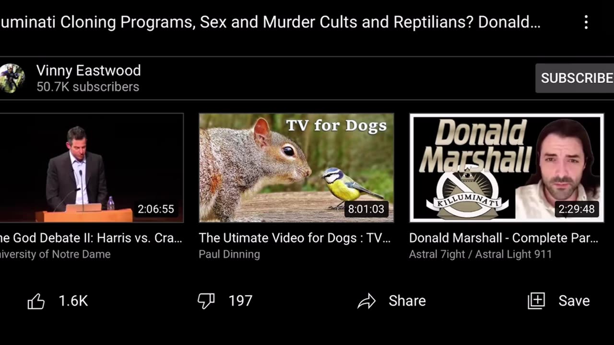Open Vinny Eastwood channel avatar

12,78
